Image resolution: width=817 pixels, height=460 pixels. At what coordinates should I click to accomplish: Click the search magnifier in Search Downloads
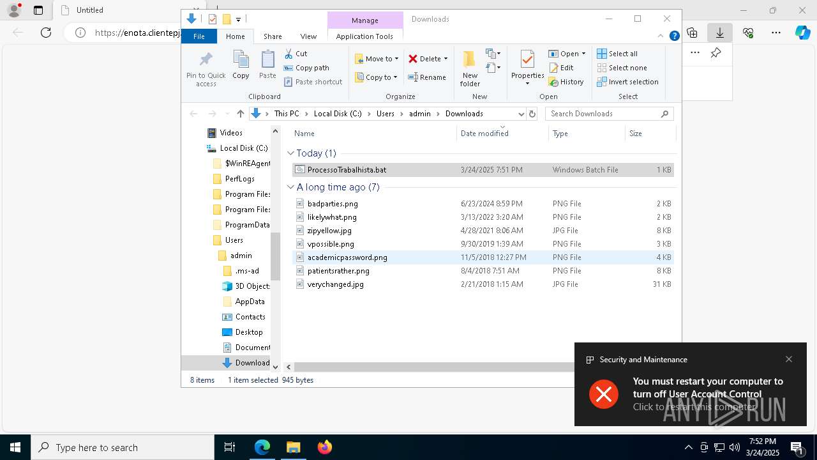coord(664,114)
